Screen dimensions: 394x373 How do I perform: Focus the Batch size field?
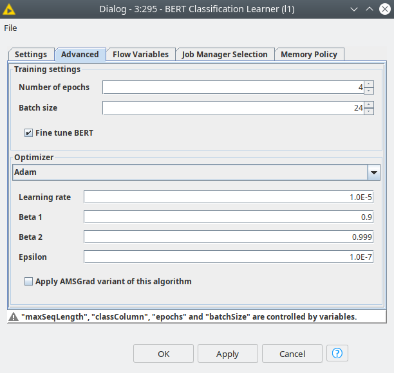pyautogui.click(x=233, y=108)
